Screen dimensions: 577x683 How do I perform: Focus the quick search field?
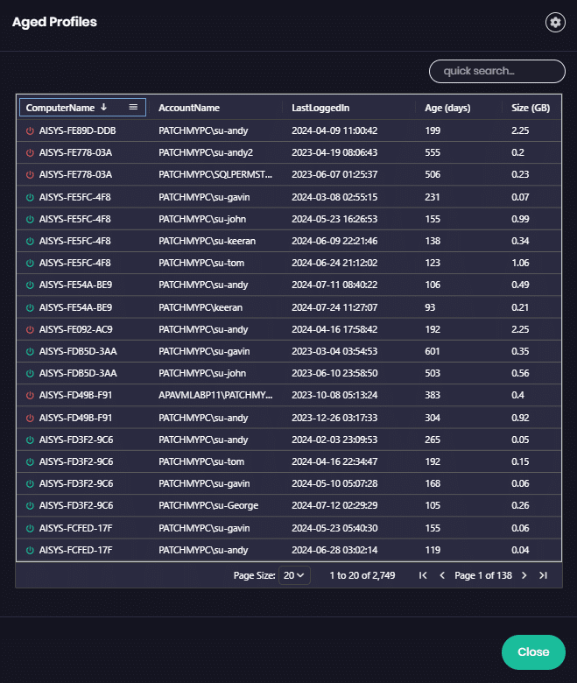[496, 71]
